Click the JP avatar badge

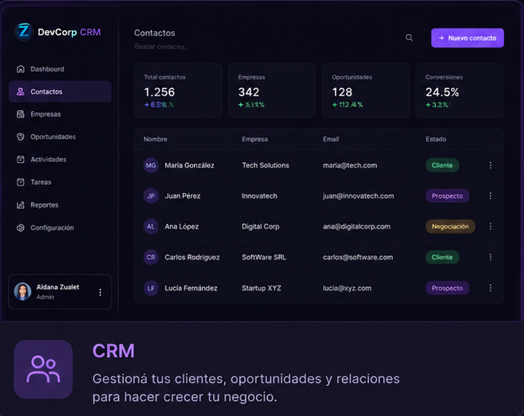pos(151,196)
